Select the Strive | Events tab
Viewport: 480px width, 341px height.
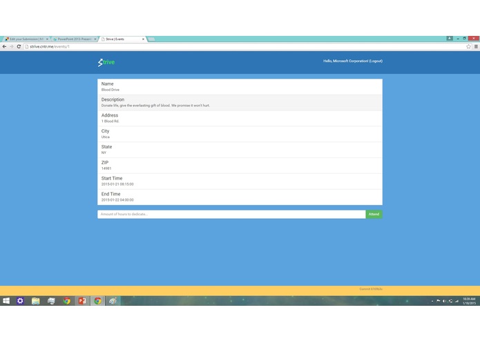tap(122, 39)
